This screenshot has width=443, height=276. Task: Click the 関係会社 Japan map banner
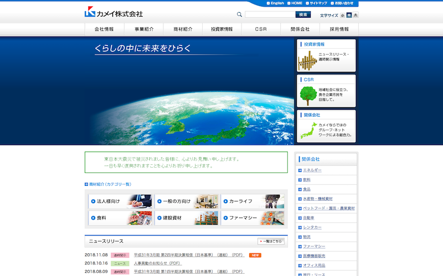(326, 126)
